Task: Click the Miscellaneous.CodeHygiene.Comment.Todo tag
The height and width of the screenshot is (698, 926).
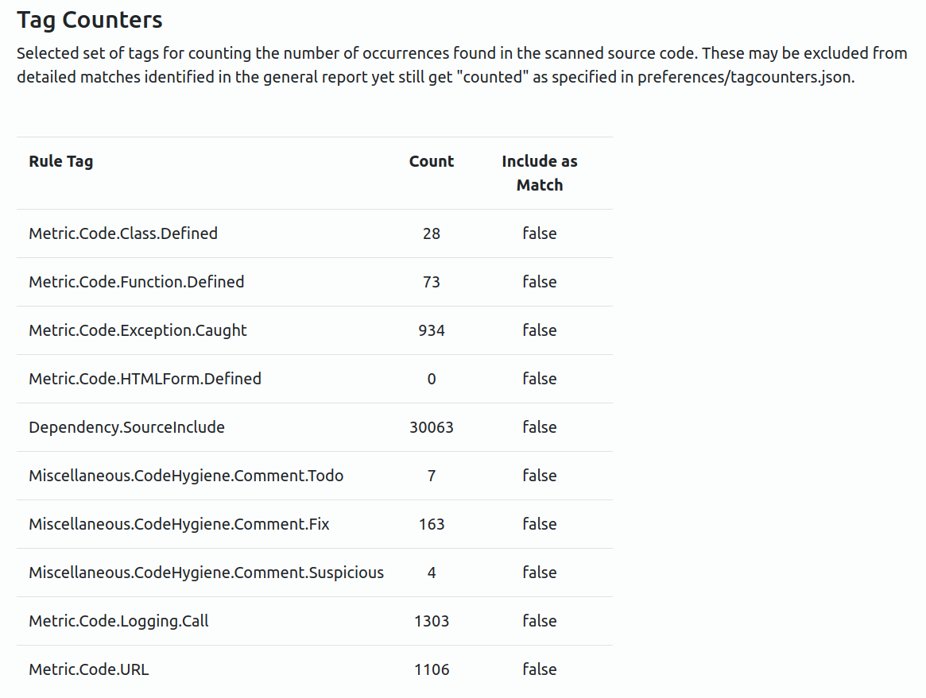Action: (x=186, y=476)
